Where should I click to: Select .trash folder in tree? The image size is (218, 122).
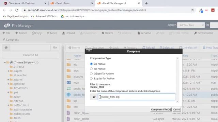17,118
